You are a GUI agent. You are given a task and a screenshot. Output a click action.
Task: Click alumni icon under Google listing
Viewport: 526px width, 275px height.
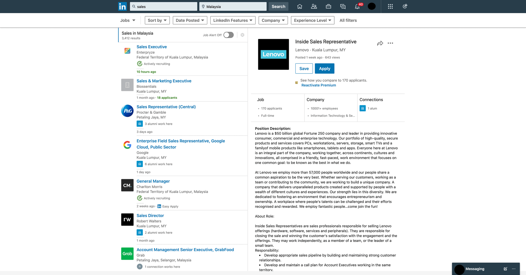140,164
